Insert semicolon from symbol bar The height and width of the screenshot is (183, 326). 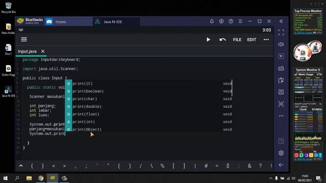86,166
